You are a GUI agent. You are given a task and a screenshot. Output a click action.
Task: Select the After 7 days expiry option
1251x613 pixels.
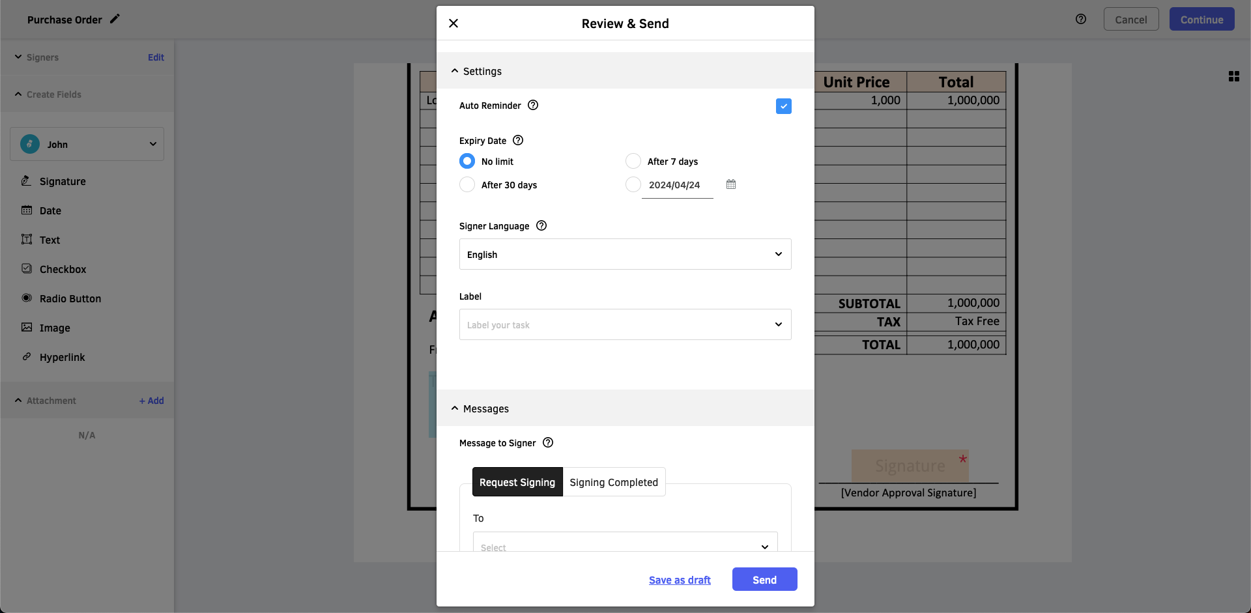pos(633,161)
